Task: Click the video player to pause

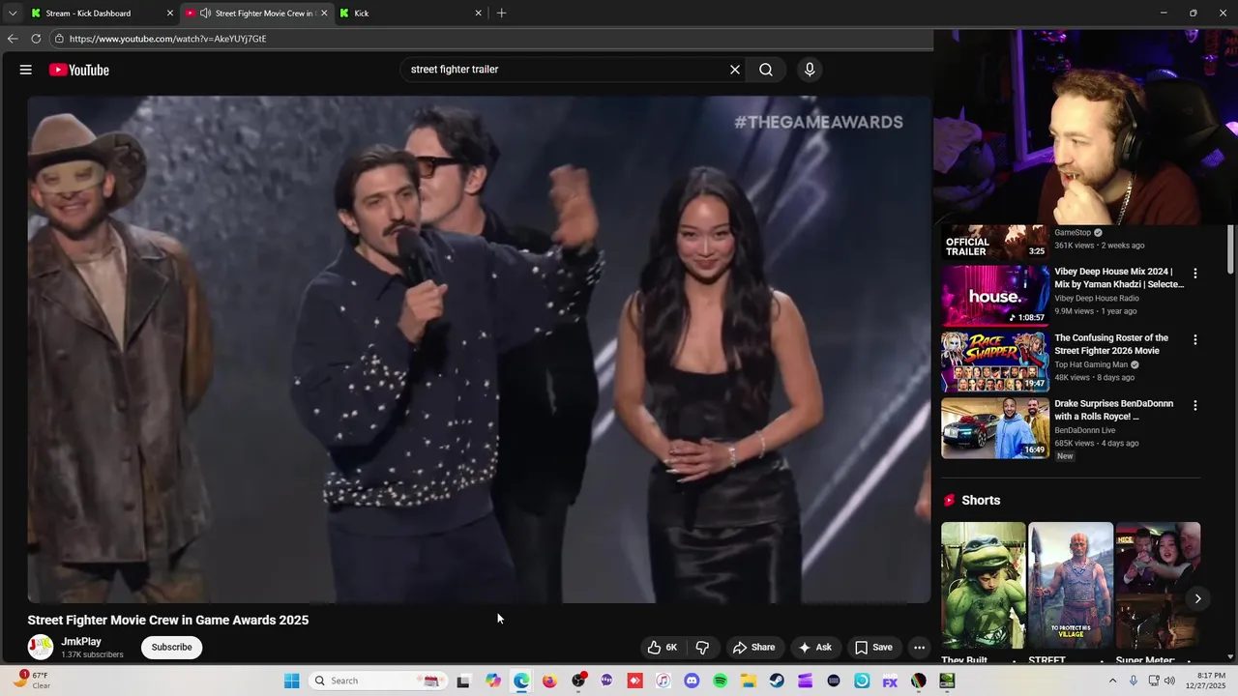Action: tap(479, 349)
